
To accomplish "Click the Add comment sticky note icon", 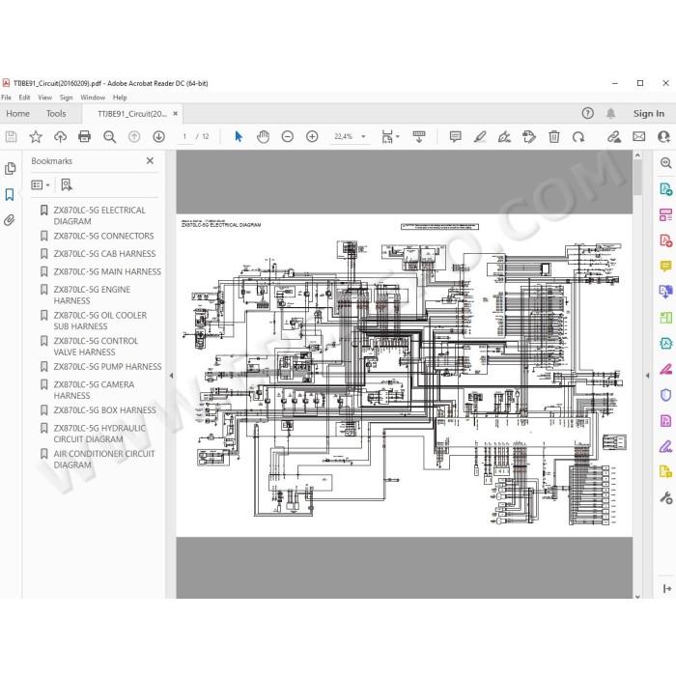I will (x=455, y=137).
